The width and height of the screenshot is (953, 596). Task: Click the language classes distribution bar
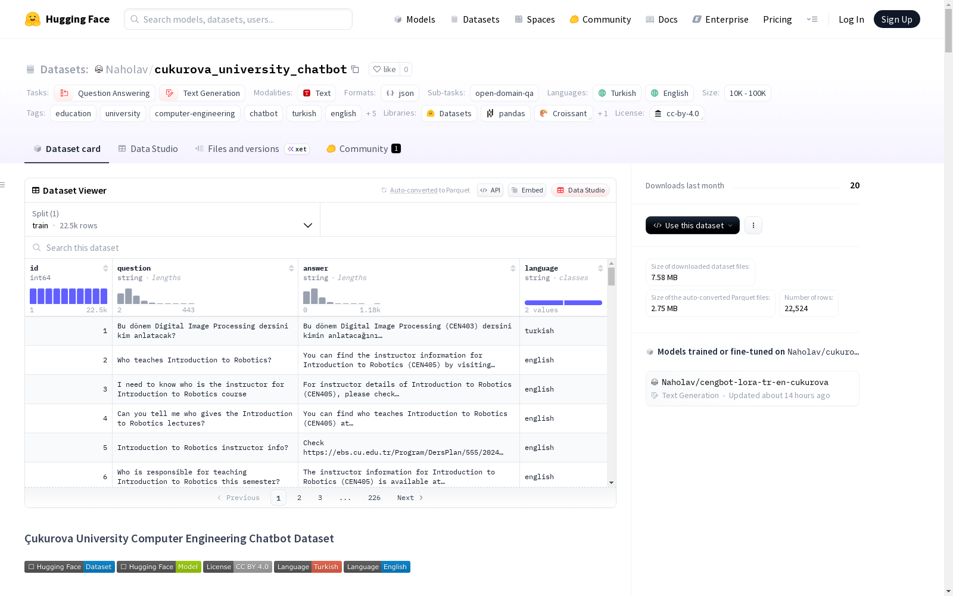(563, 303)
